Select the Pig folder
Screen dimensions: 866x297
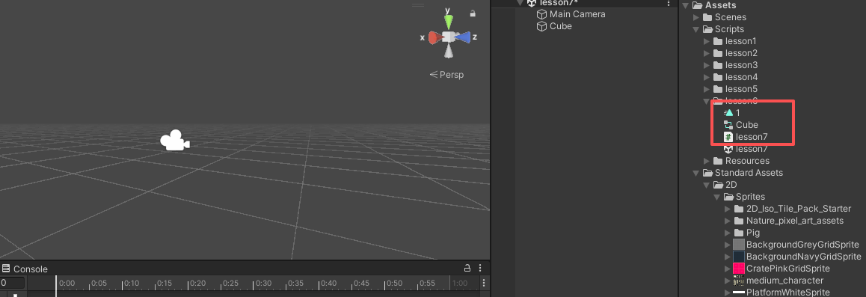746,233
